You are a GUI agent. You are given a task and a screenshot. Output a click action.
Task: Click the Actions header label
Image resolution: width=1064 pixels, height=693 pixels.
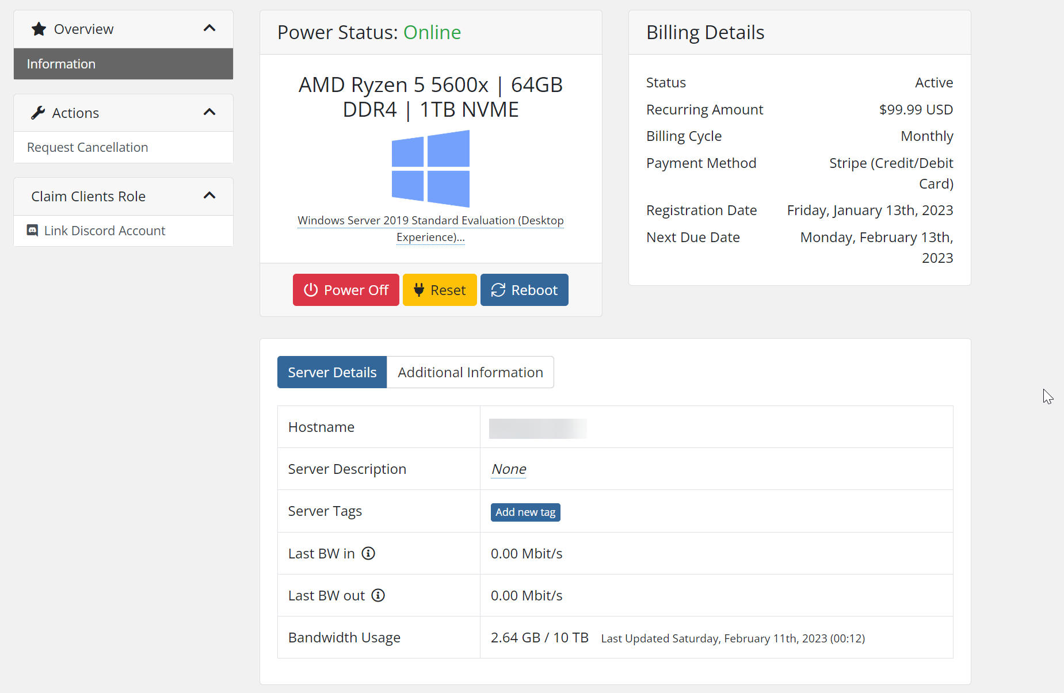[x=75, y=113]
